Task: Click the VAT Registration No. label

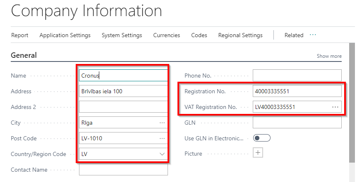Action: click(211, 107)
